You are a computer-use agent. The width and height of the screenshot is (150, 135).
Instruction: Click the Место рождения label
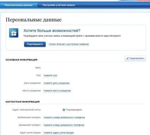(31, 91)
